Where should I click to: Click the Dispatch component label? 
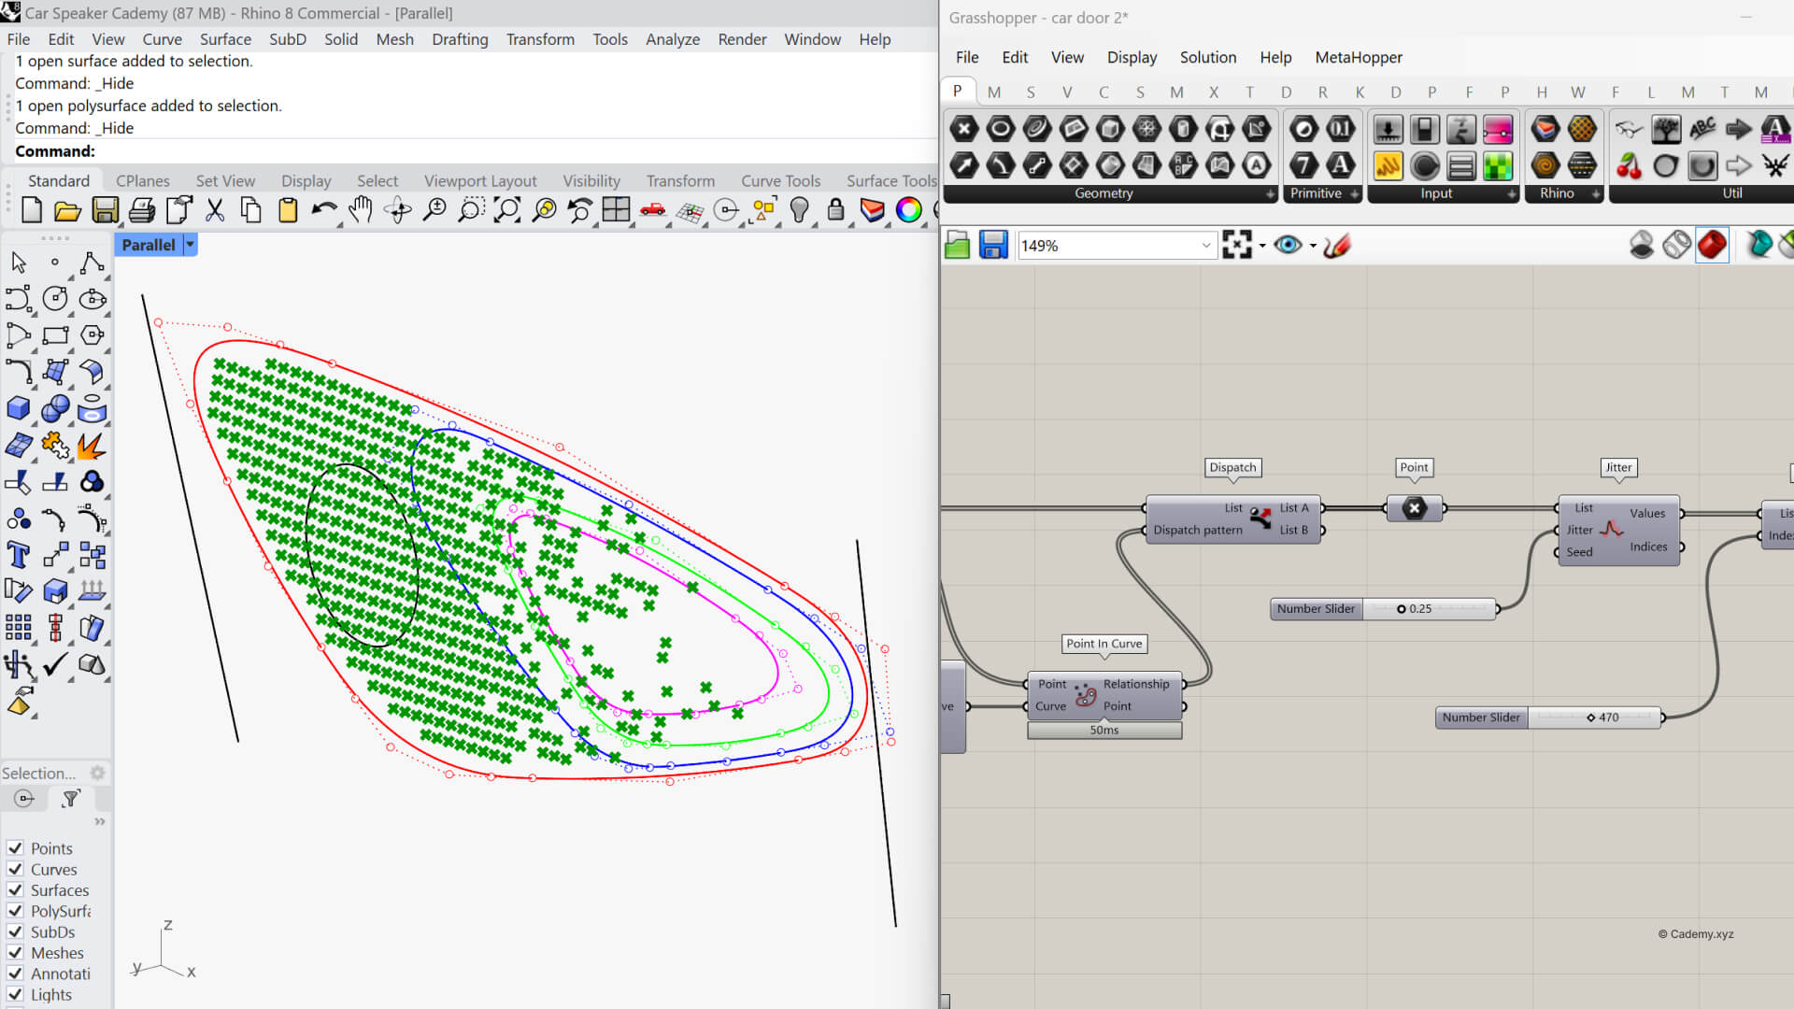pyautogui.click(x=1232, y=467)
